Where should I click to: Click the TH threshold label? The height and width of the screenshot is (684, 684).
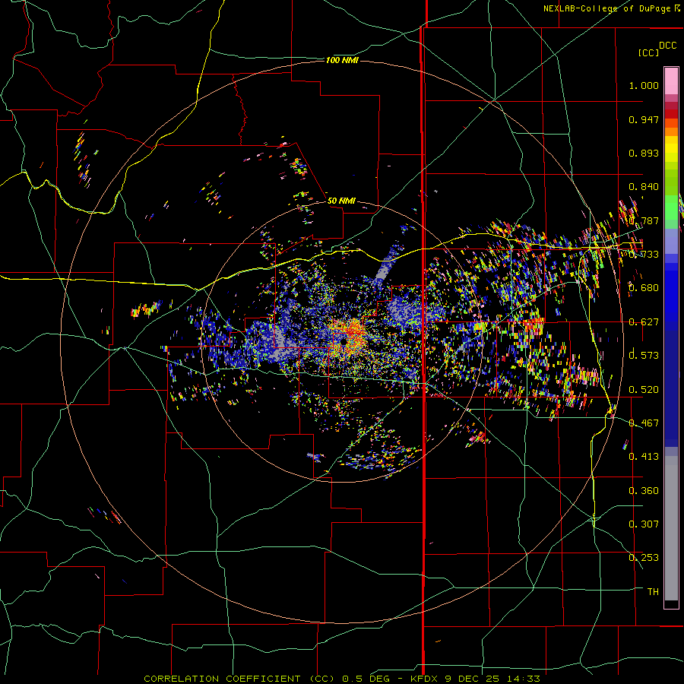point(653,592)
